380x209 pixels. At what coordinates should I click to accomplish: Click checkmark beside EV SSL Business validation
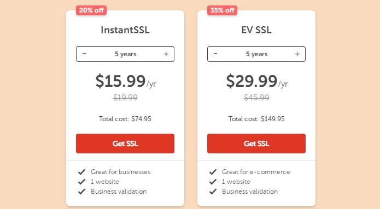point(213,192)
